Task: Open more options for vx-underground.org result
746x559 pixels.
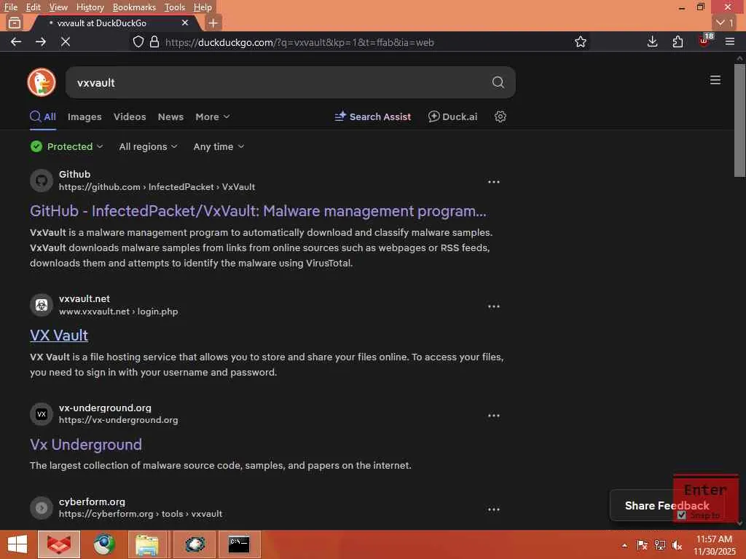Action: click(x=494, y=416)
